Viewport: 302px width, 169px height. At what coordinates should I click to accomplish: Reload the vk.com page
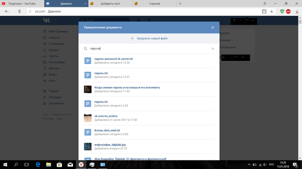tap(30, 12)
